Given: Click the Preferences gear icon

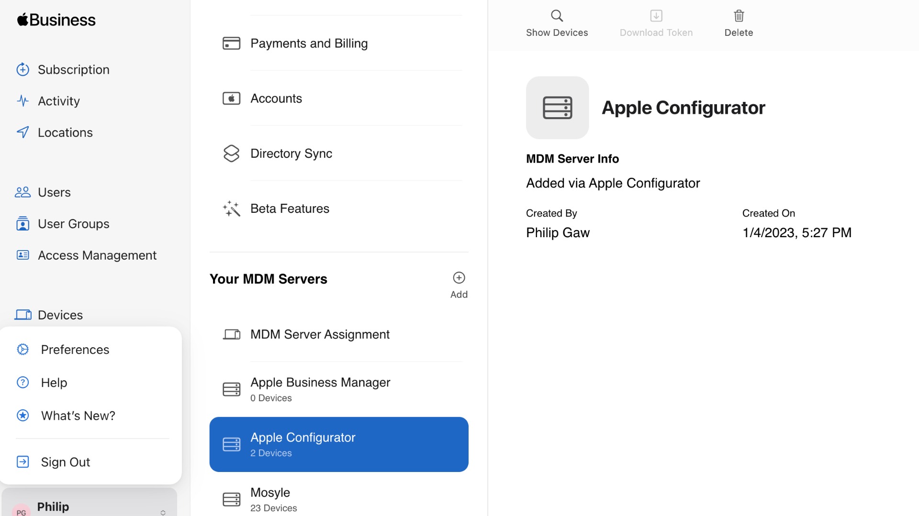Looking at the screenshot, I should click(22, 350).
